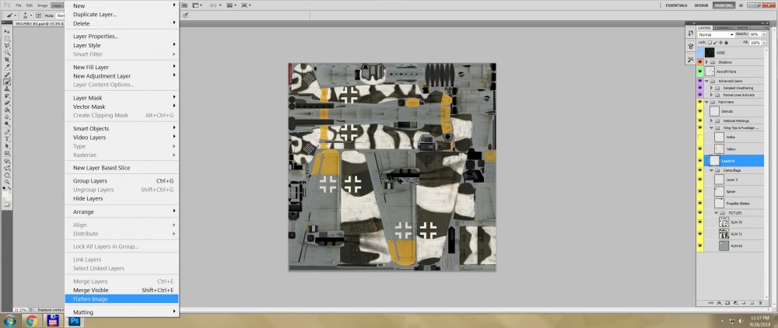This screenshot has width=778, height=328.
Task: Click Duplicate Layer menu item
Action: (121, 14)
